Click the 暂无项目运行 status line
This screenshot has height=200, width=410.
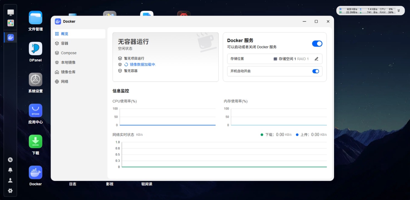(134, 58)
